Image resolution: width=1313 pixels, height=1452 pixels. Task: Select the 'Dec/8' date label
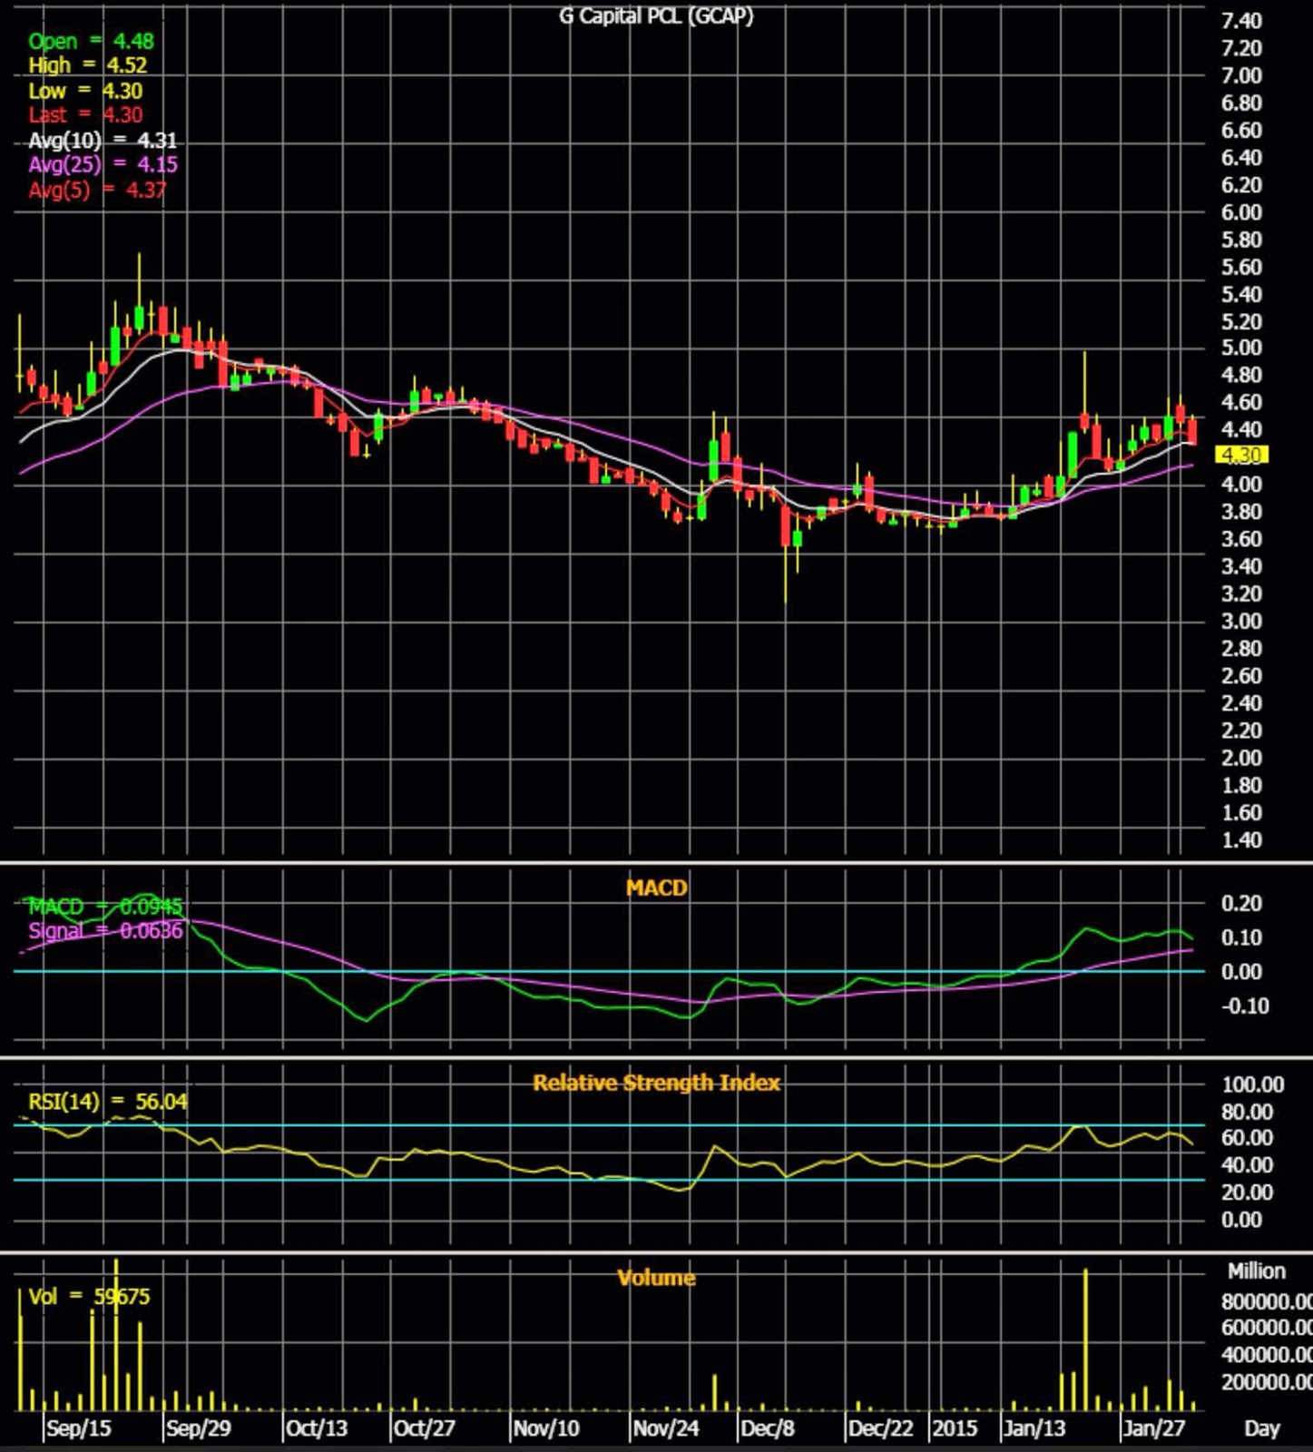pyautogui.click(x=768, y=1428)
